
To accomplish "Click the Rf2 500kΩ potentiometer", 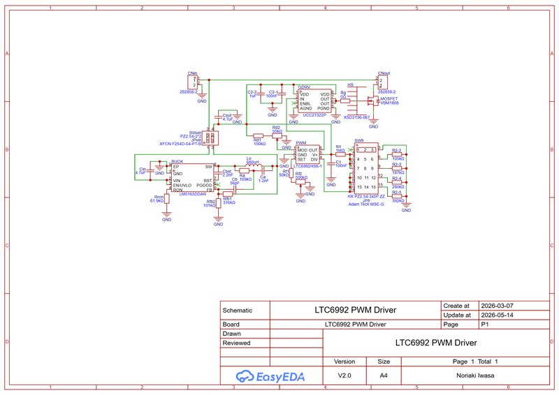I will click(301, 182).
